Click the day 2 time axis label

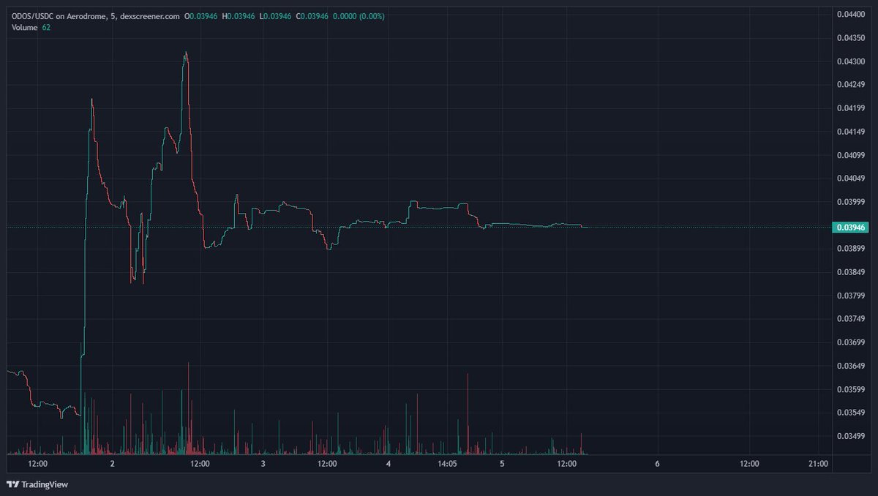[112, 464]
